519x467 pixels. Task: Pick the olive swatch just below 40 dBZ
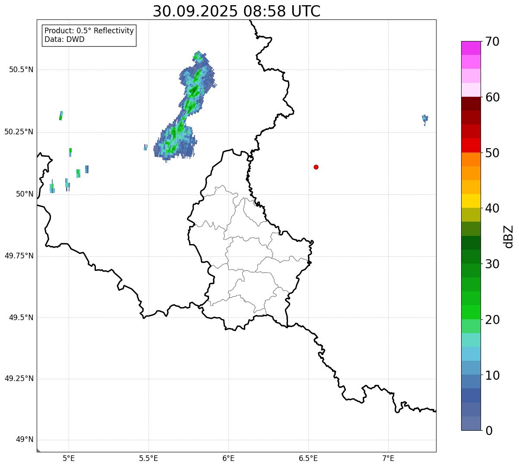[471, 215]
